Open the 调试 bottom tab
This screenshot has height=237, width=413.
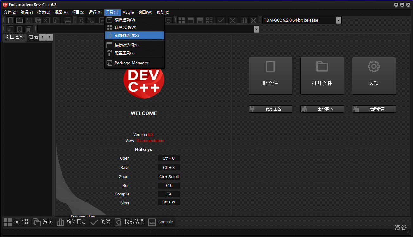(x=101, y=222)
